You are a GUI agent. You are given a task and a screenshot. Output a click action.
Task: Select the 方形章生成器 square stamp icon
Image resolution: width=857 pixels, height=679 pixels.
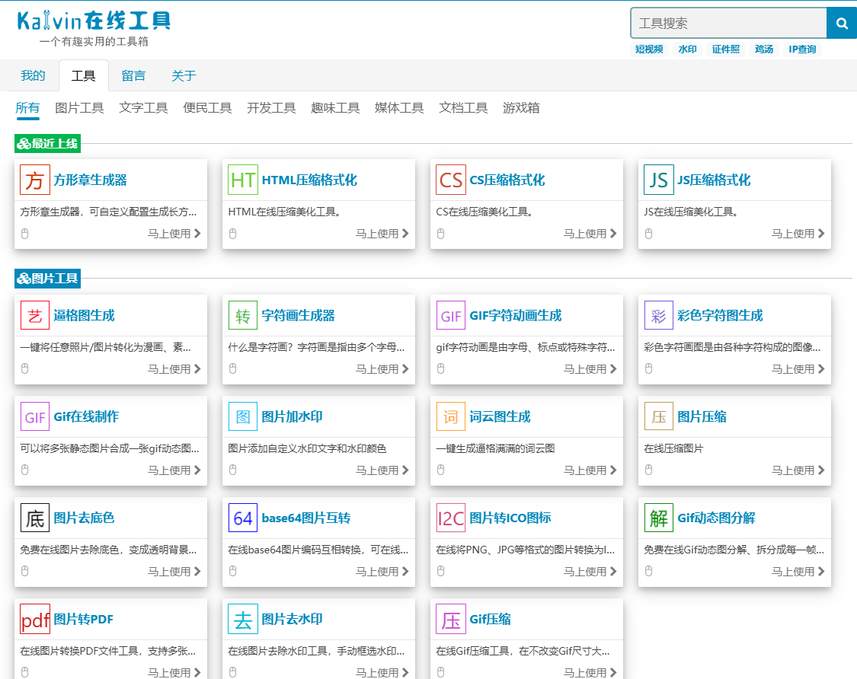click(34, 180)
